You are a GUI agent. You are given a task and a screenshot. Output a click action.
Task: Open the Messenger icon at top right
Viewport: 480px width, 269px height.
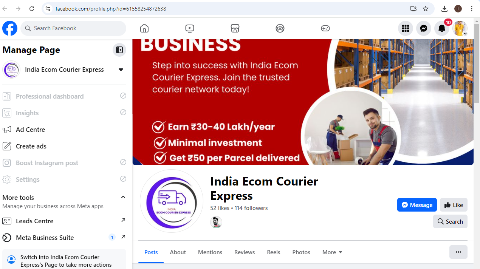pyautogui.click(x=424, y=28)
